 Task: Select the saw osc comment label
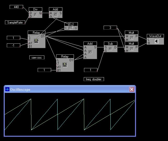(x=37, y=58)
